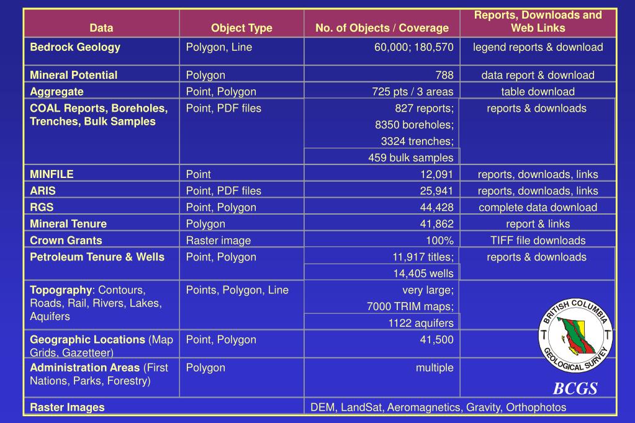Click the 14,405 wells value
635x423 pixels.
pos(423,274)
